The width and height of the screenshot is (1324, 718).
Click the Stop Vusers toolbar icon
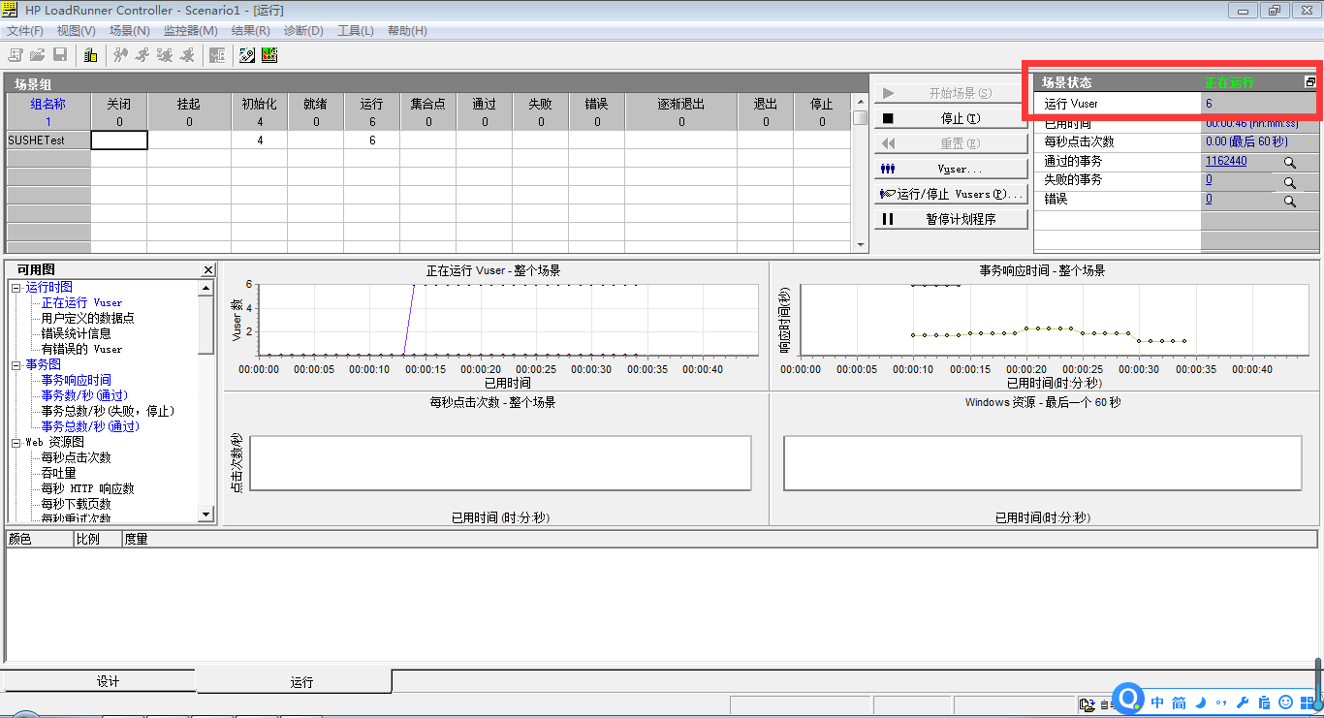click(x=187, y=55)
